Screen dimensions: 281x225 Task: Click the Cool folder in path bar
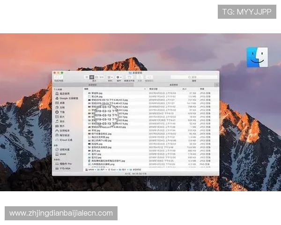(x=113, y=169)
